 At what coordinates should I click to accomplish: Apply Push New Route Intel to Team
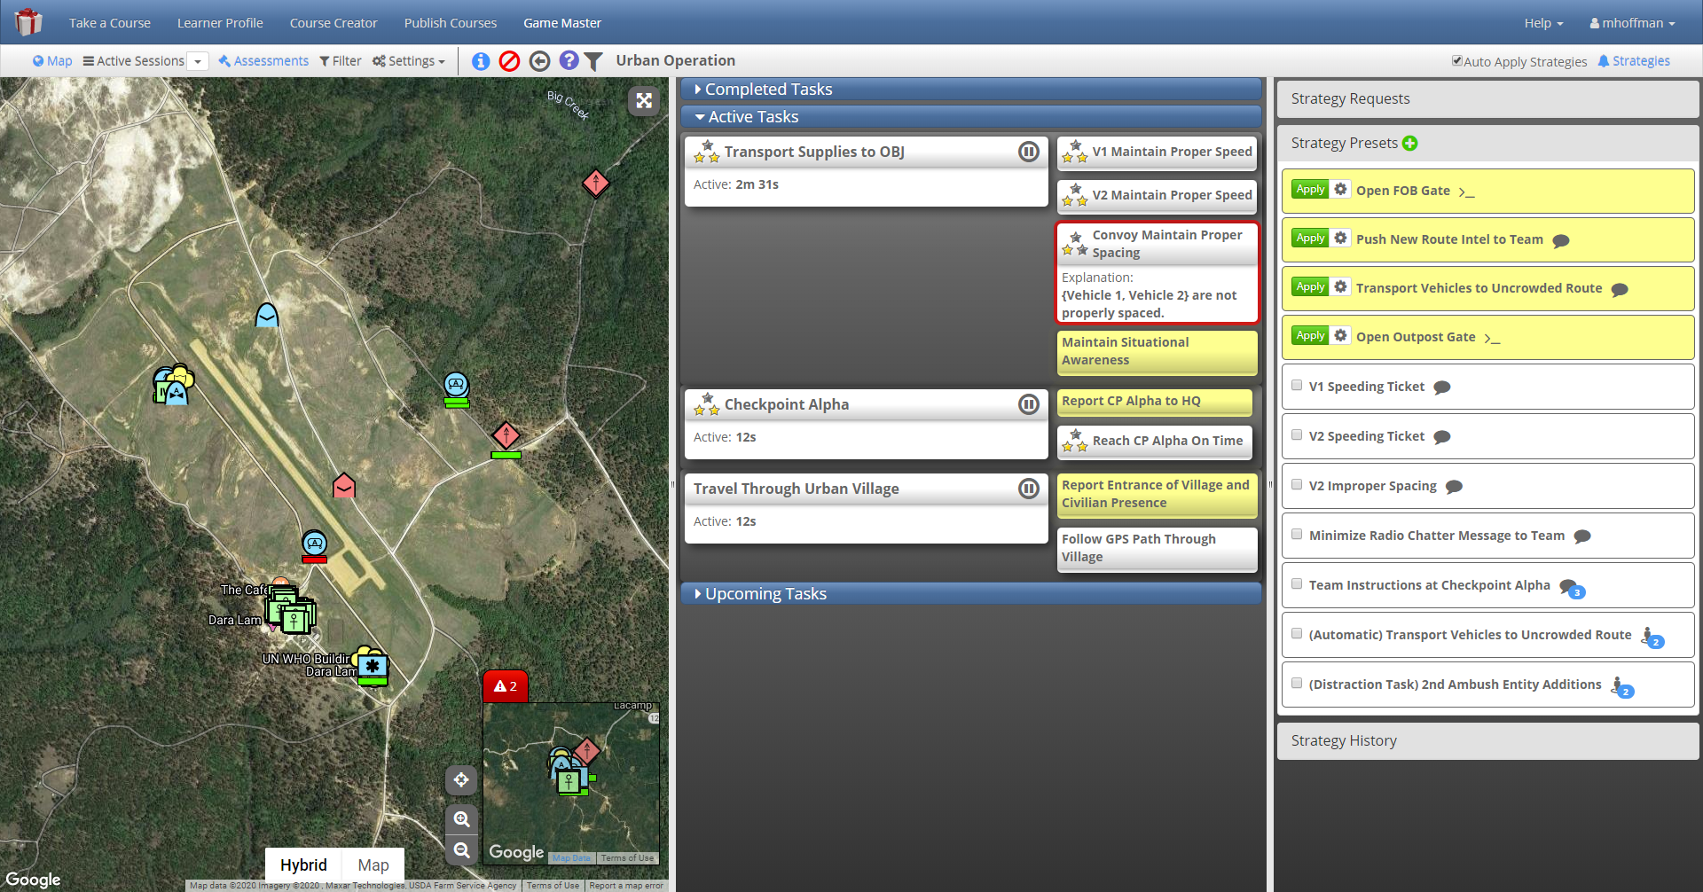[x=1310, y=239]
